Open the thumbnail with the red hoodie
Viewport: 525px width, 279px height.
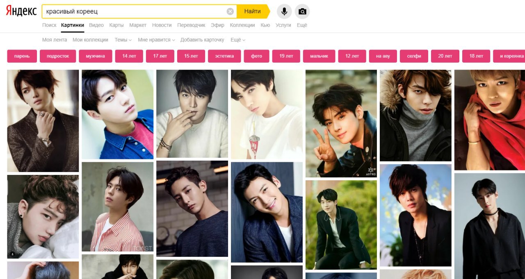490,120
